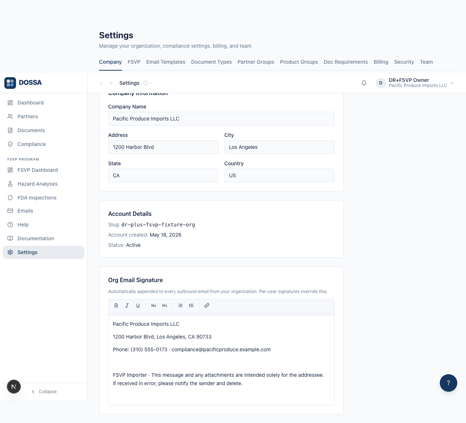Open the floating help question button
466x423 pixels.
(x=449, y=383)
